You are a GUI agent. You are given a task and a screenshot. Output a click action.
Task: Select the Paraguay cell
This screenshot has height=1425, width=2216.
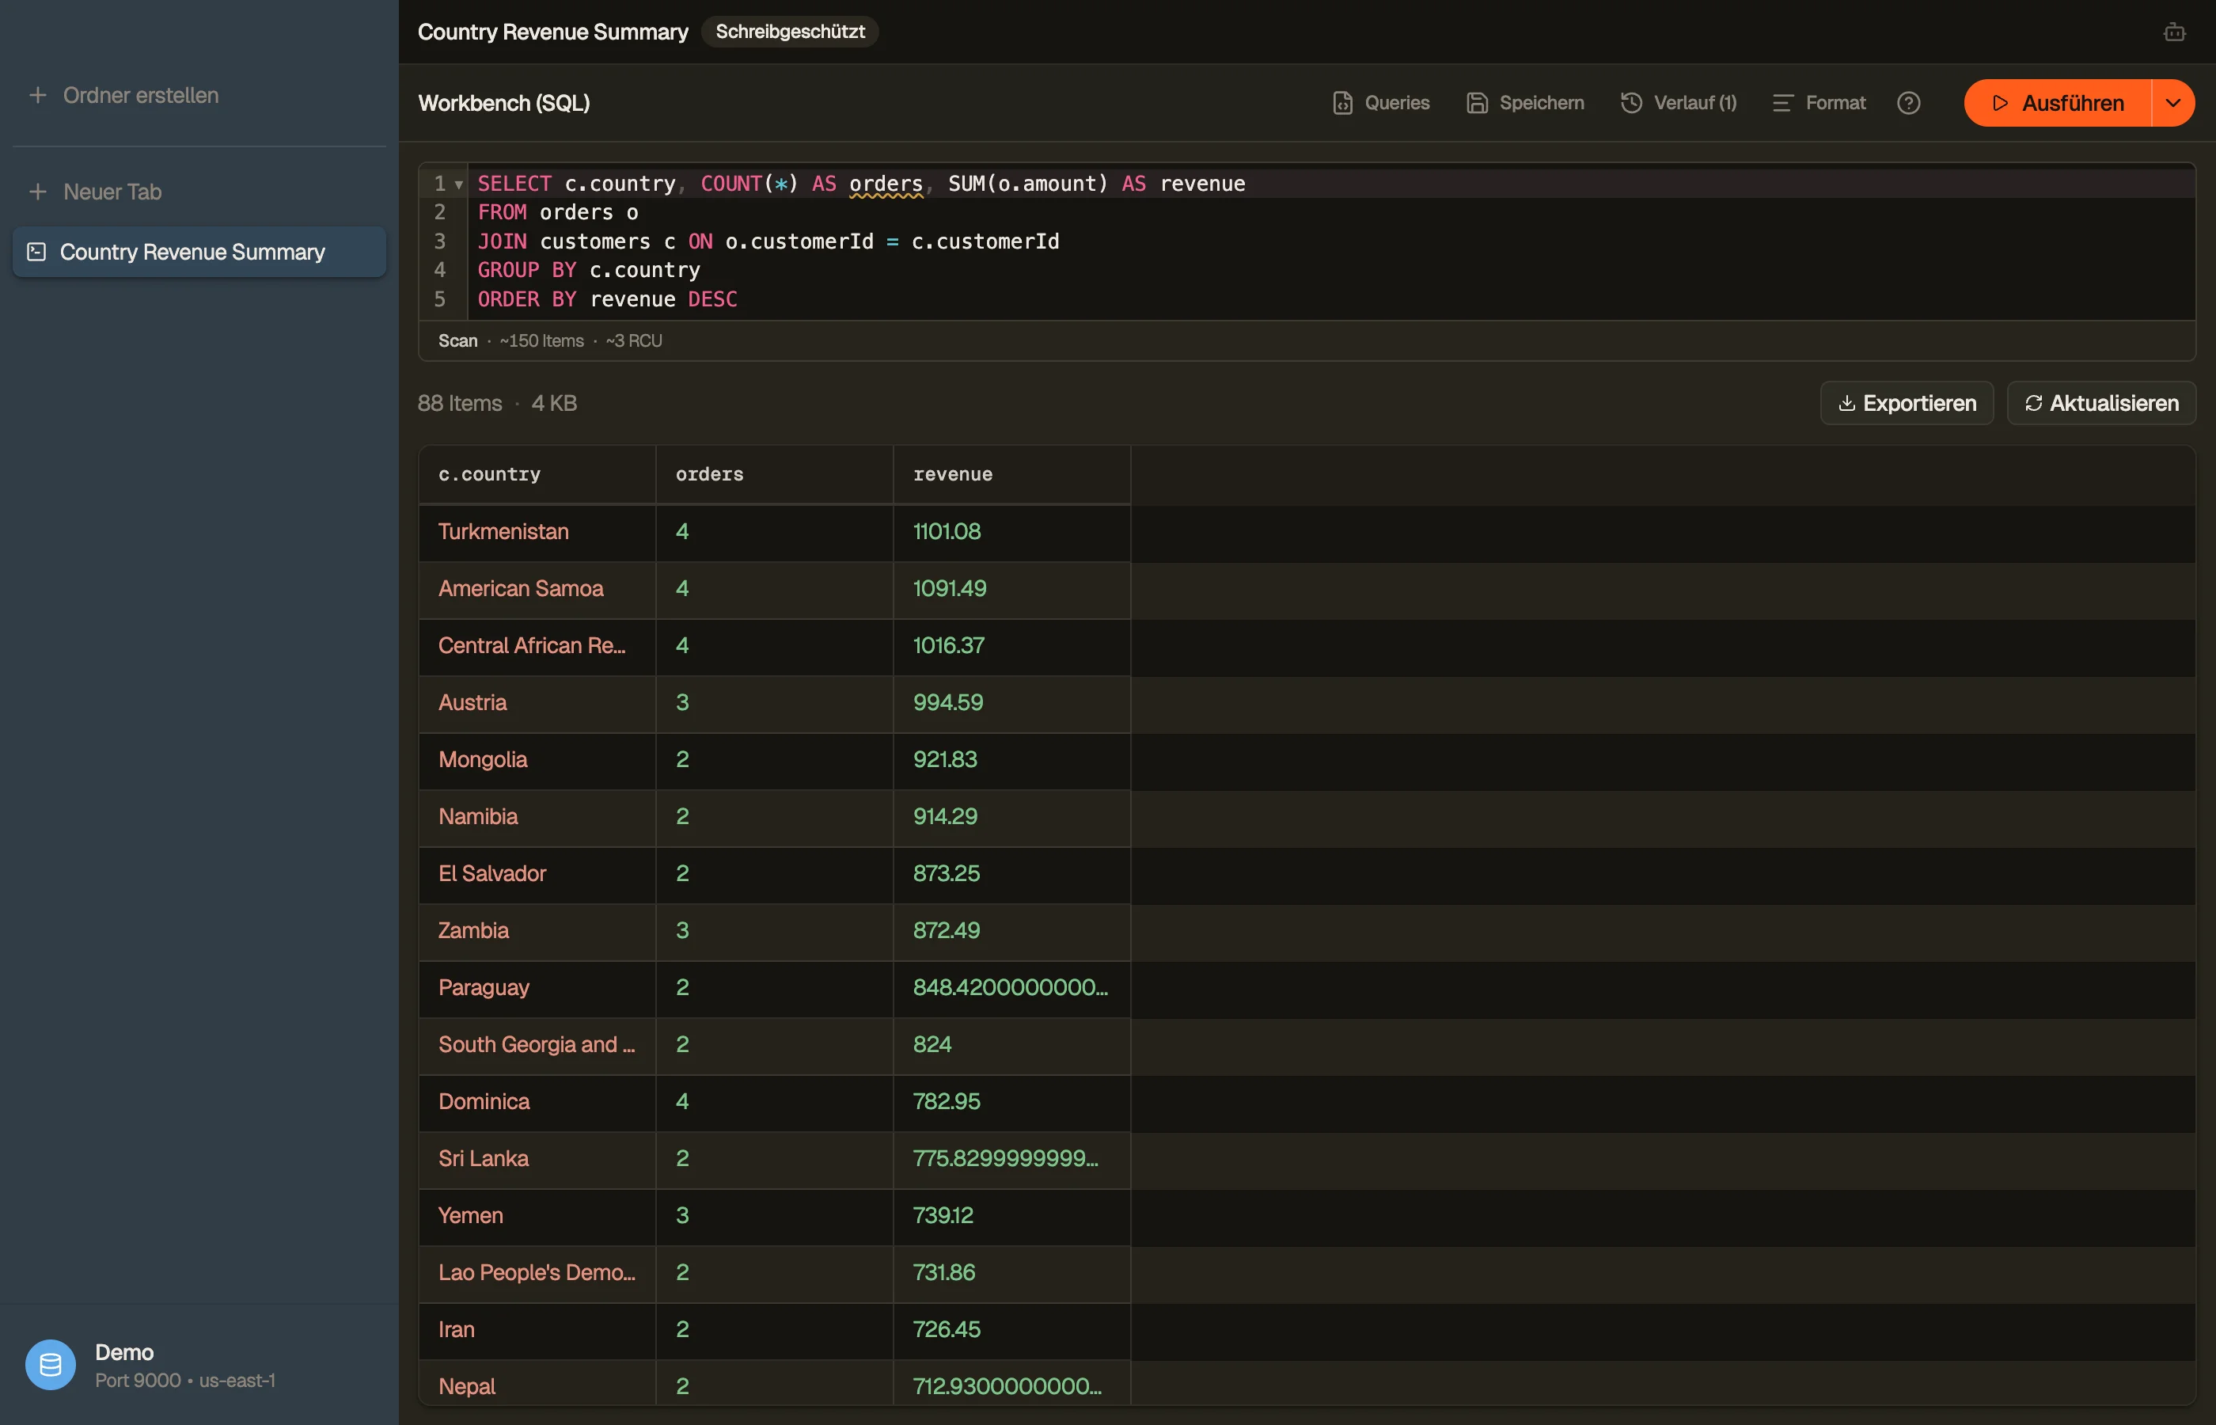537,988
